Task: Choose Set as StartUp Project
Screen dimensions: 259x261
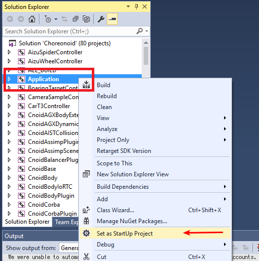Action: point(155,234)
